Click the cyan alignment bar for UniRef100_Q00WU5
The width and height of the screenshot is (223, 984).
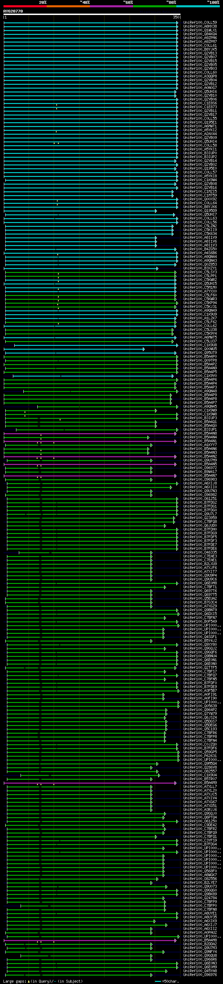click(x=74, y=349)
